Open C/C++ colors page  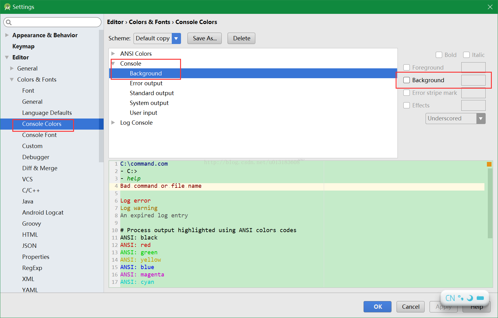point(31,190)
